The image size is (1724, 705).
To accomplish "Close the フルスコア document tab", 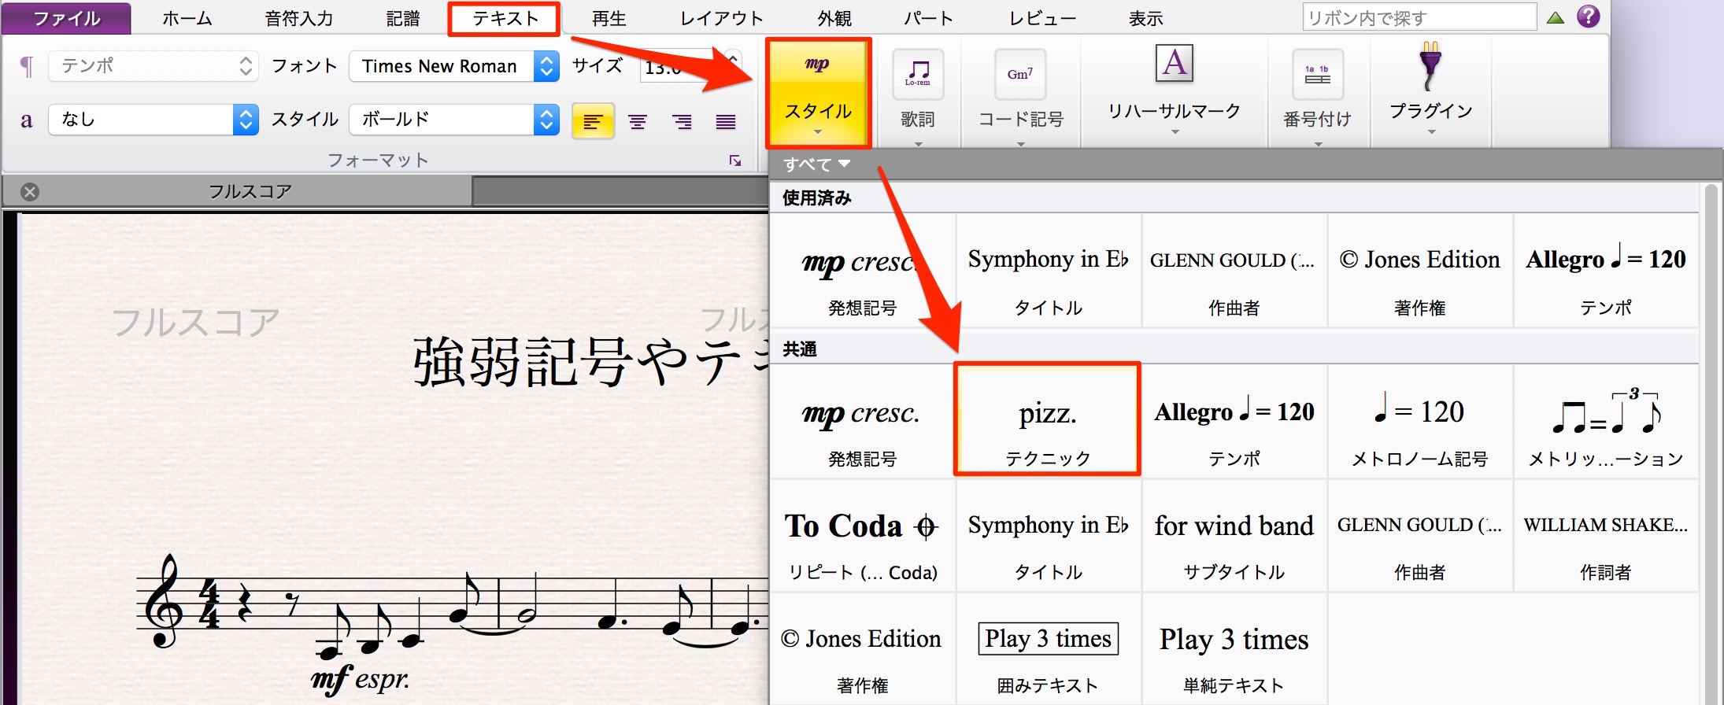I will coord(30,191).
